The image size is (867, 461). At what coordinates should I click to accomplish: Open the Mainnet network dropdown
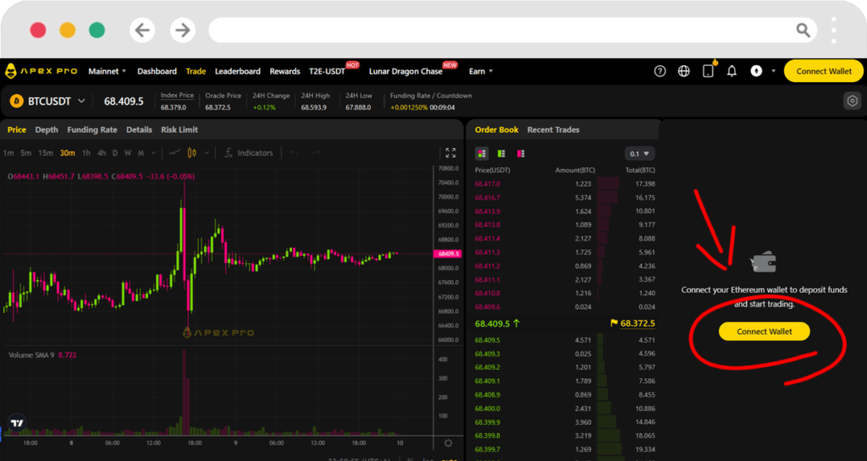(107, 71)
